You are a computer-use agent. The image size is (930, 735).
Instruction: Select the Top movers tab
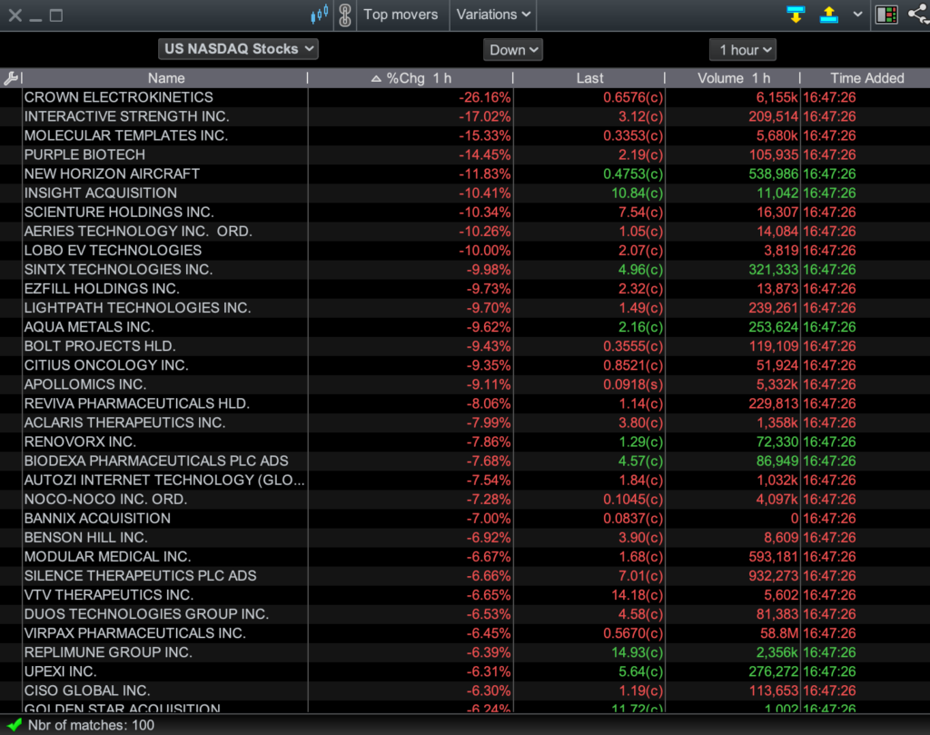pyautogui.click(x=401, y=15)
